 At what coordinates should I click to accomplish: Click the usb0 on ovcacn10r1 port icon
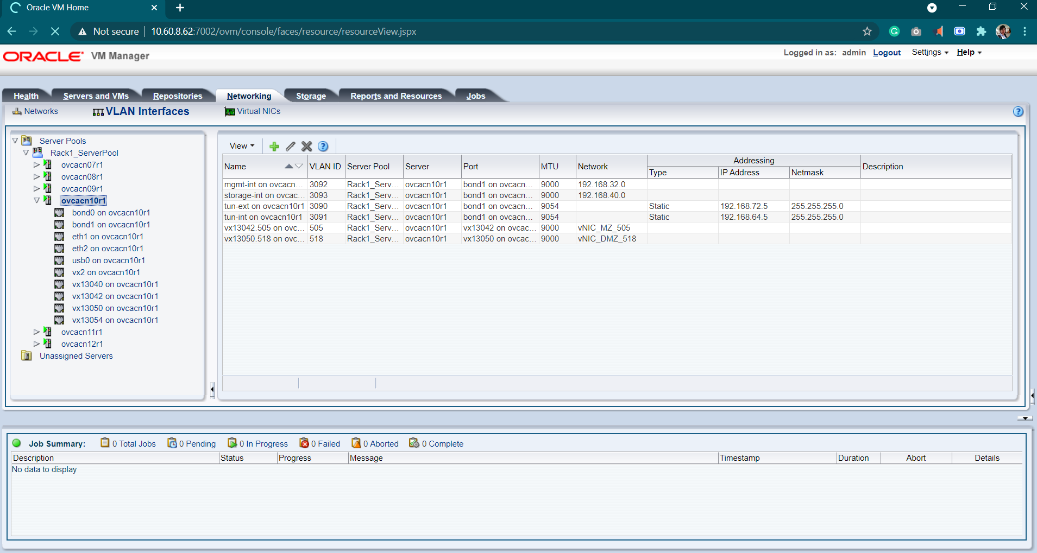coord(59,260)
